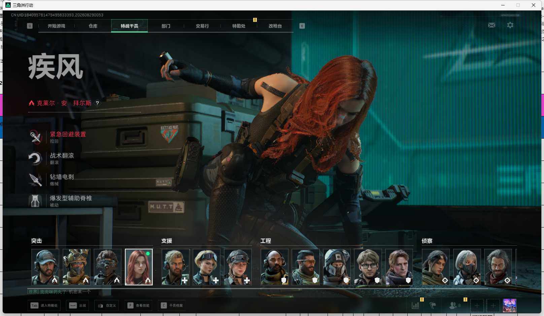
Task: Open the mail inbox envelope icon
Action: [x=491, y=25]
